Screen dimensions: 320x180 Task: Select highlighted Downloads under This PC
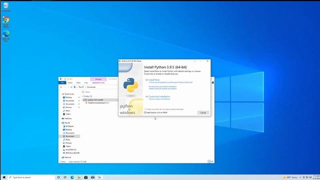point(69,136)
